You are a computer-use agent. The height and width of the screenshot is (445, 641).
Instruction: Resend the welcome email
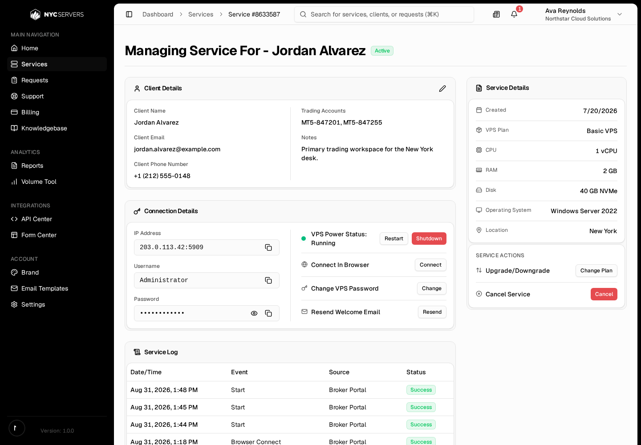[432, 312]
